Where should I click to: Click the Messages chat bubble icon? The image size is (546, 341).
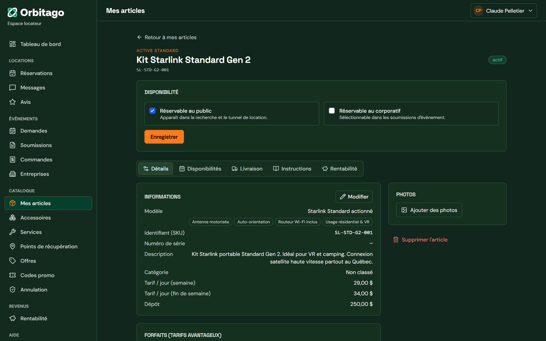[12, 88]
